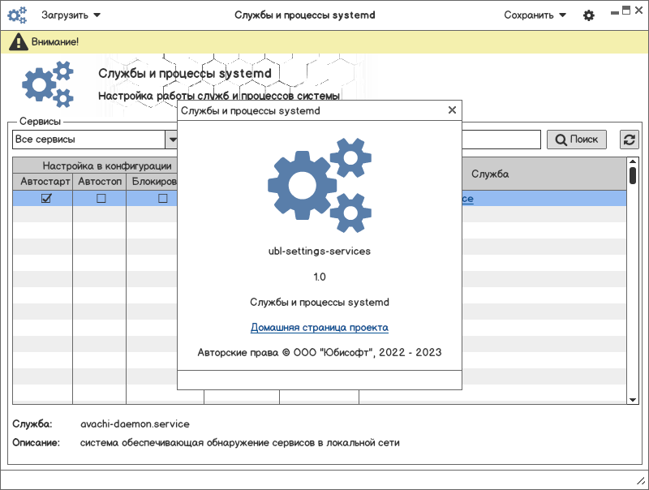The height and width of the screenshot is (490, 649).
Task: Open the Загрузить dropdown menu
Action: 71,15
